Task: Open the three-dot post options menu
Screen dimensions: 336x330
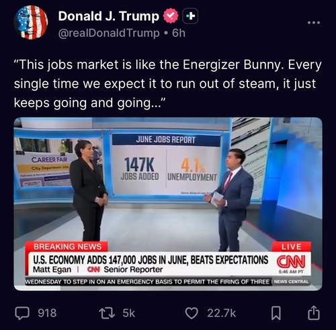Action: coord(314,22)
